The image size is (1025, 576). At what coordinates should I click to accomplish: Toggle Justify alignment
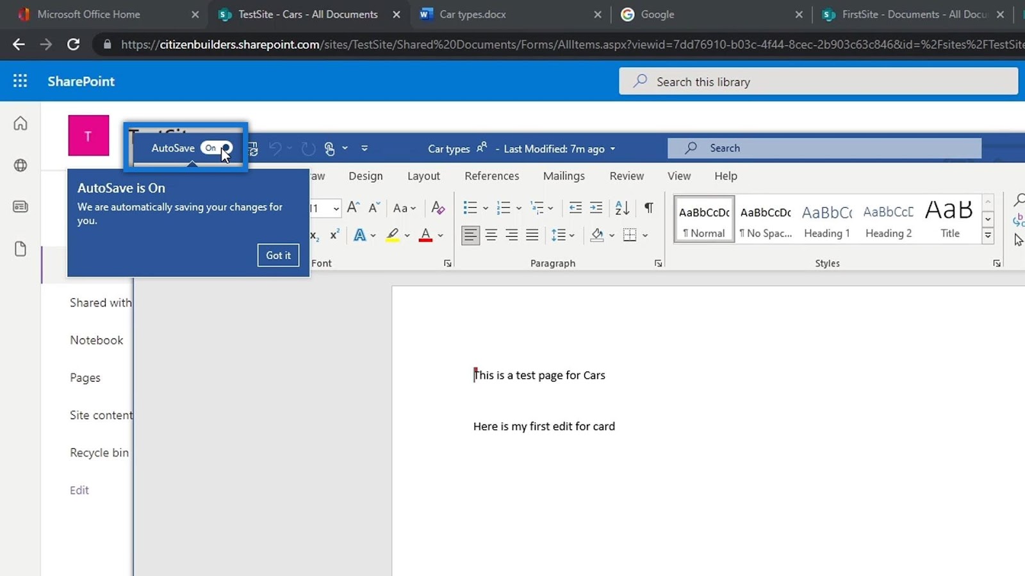(x=532, y=235)
